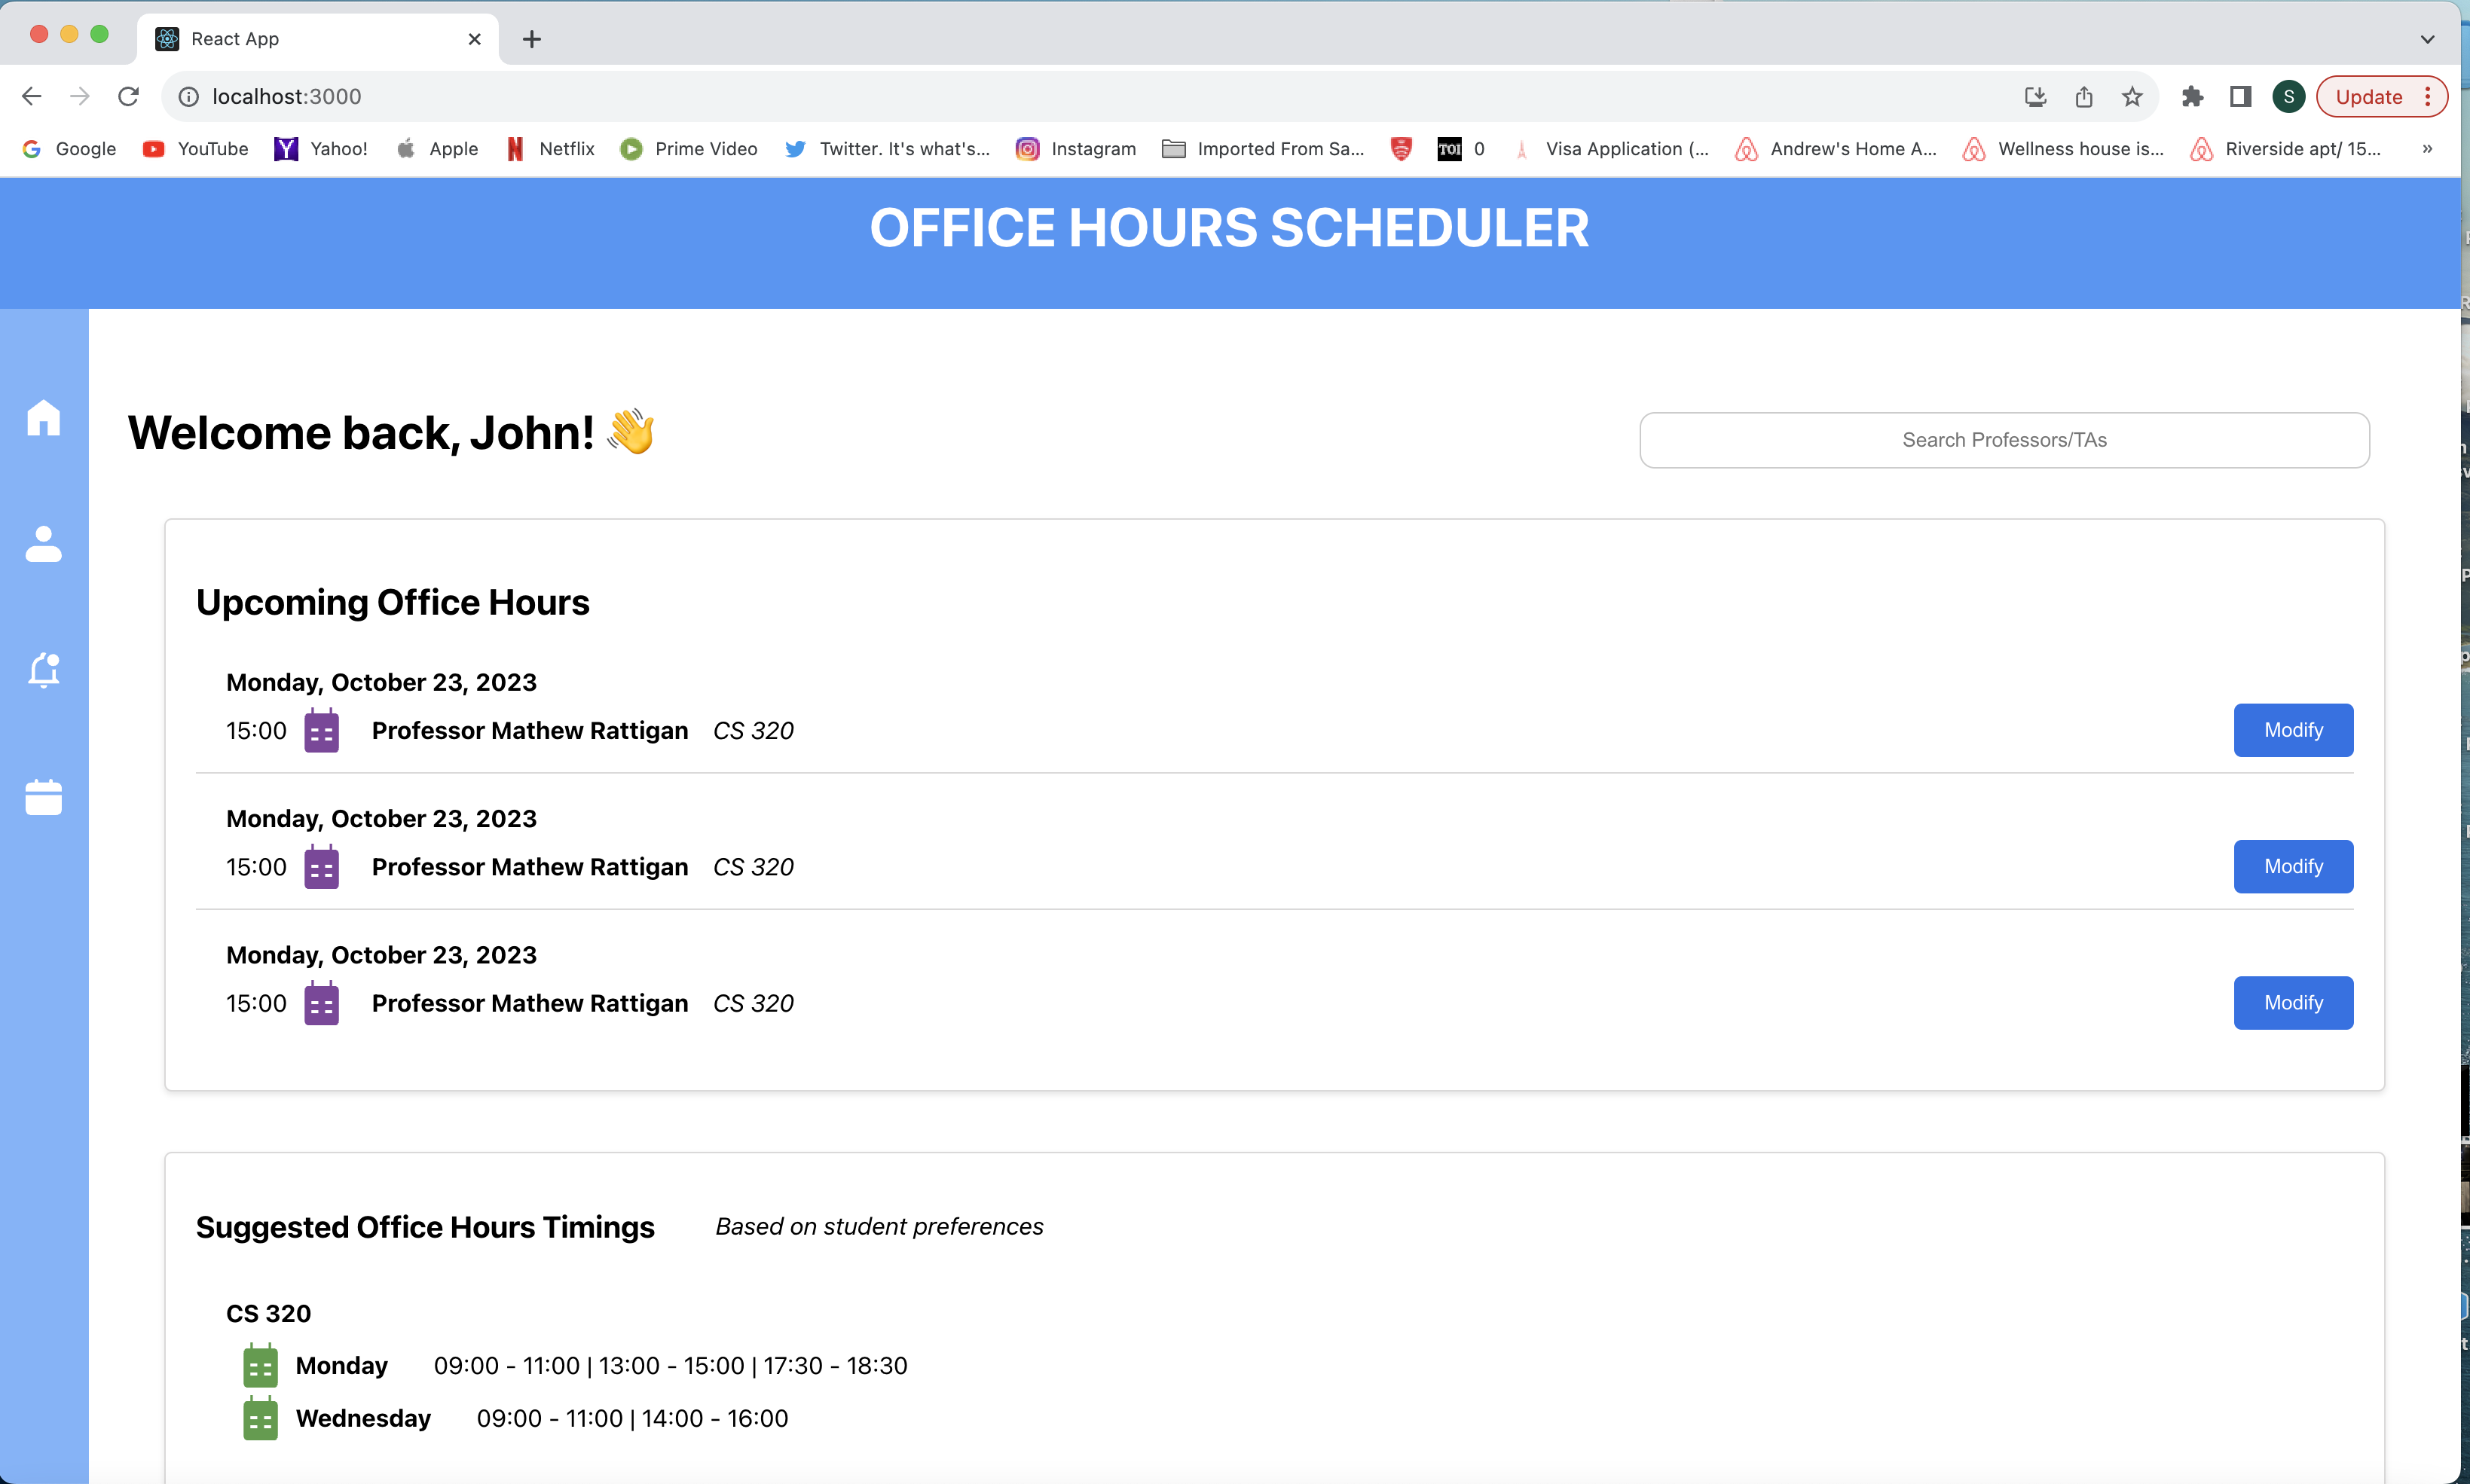Click the install app icon in address bar
2470x1484 pixels.
pyautogui.click(x=2035, y=96)
